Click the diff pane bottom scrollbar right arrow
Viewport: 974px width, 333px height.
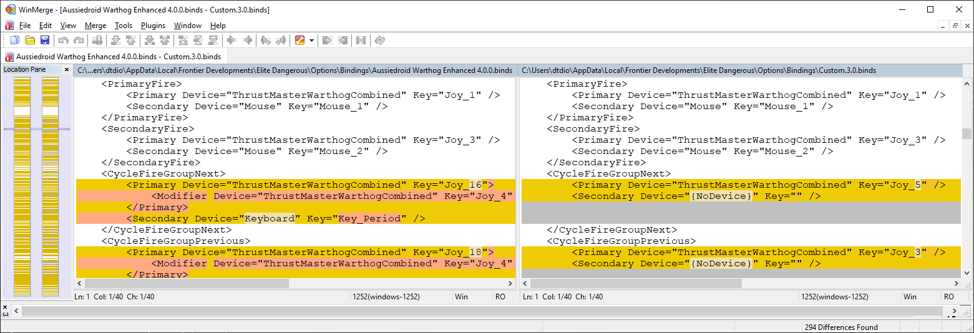(954, 310)
